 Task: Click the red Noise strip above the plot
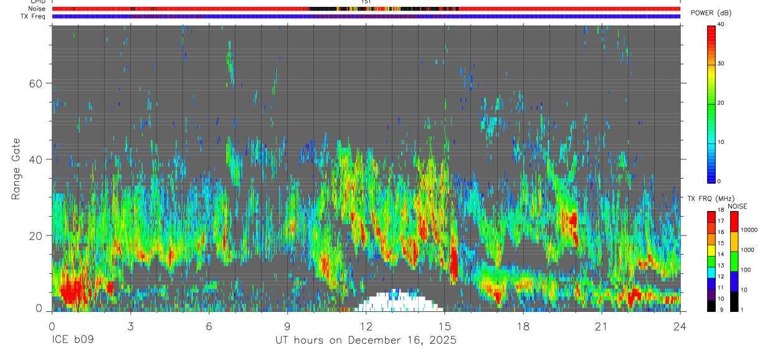[x=366, y=9]
